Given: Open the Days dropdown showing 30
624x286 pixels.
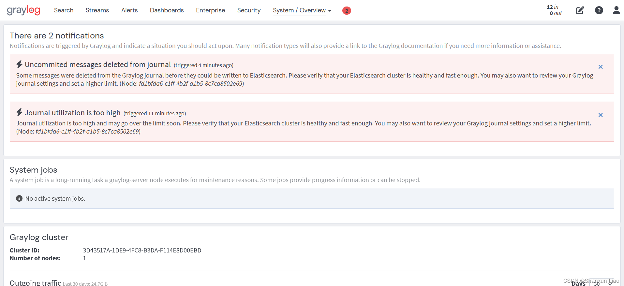Looking at the screenshot, I should click(x=602, y=284).
